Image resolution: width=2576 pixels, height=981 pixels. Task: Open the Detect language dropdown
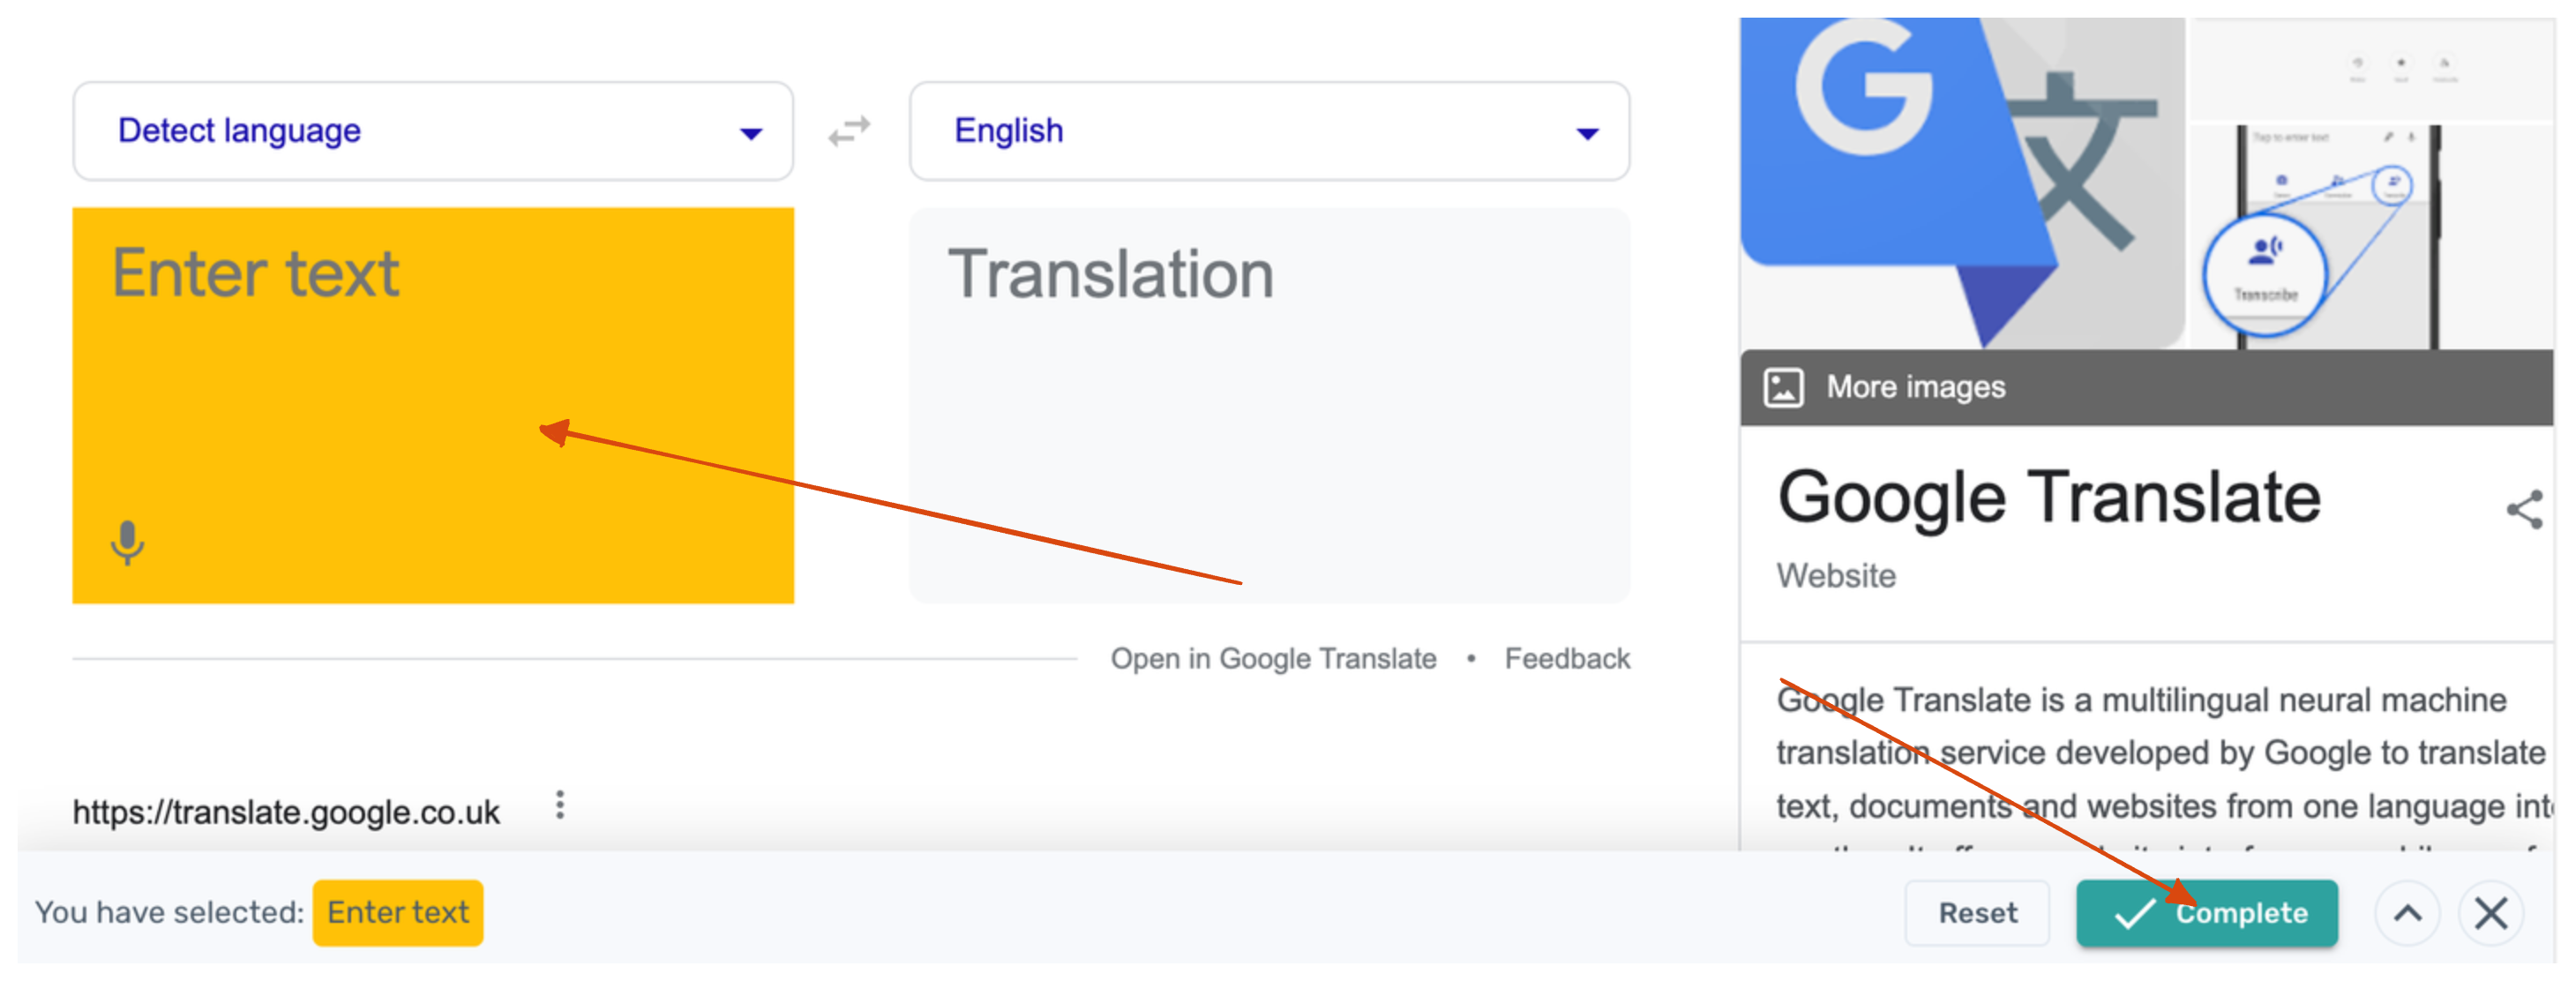click(x=432, y=131)
